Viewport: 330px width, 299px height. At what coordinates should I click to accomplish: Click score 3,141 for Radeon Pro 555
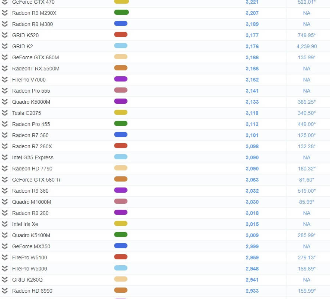(x=252, y=91)
